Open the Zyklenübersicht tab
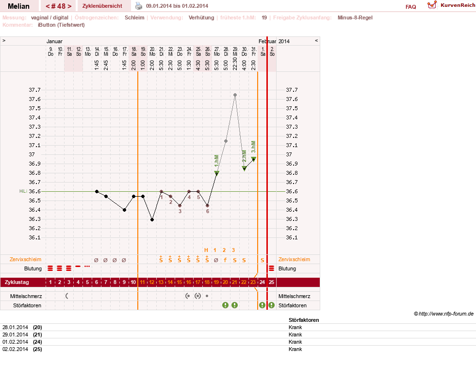 [102, 6]
